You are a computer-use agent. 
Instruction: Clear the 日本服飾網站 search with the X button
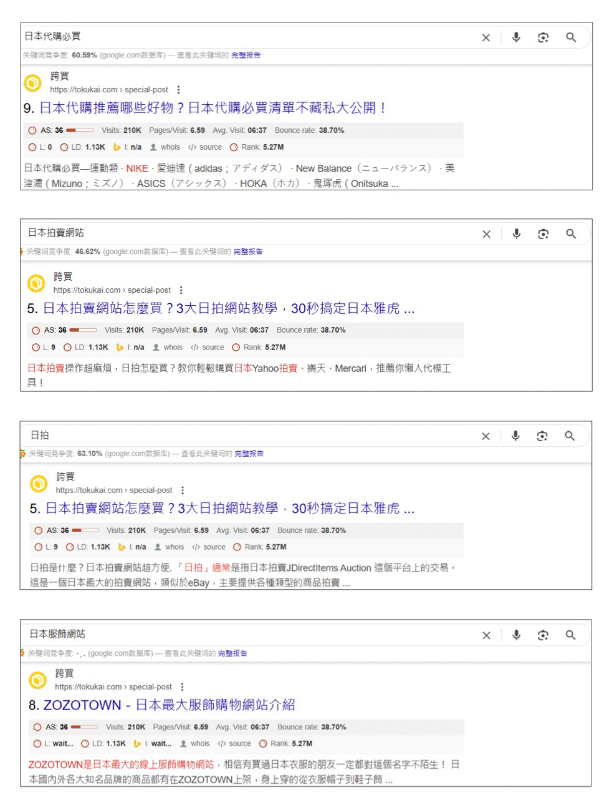[486, 635]
